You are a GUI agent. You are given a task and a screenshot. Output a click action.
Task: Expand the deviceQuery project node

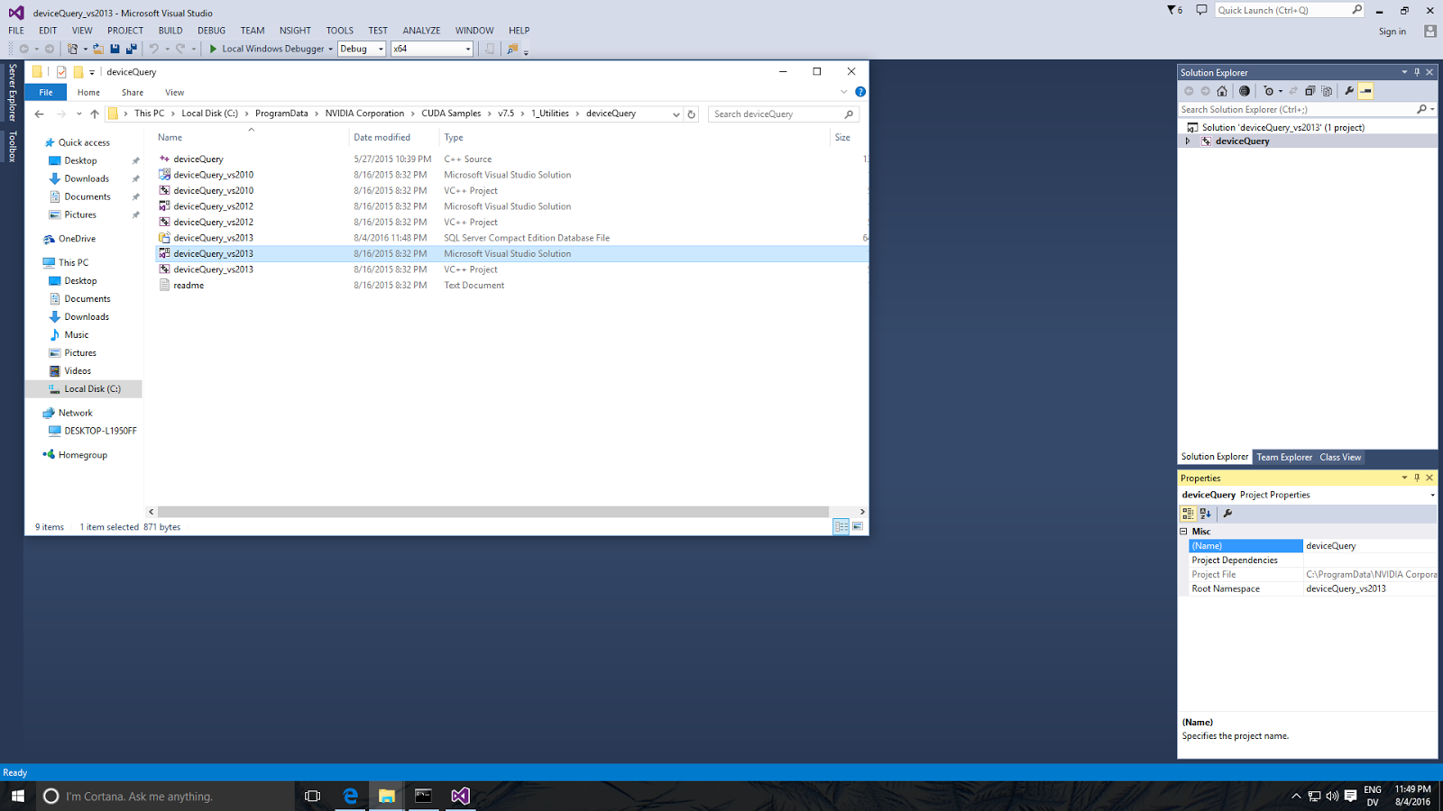click(x=1188, y=141)
